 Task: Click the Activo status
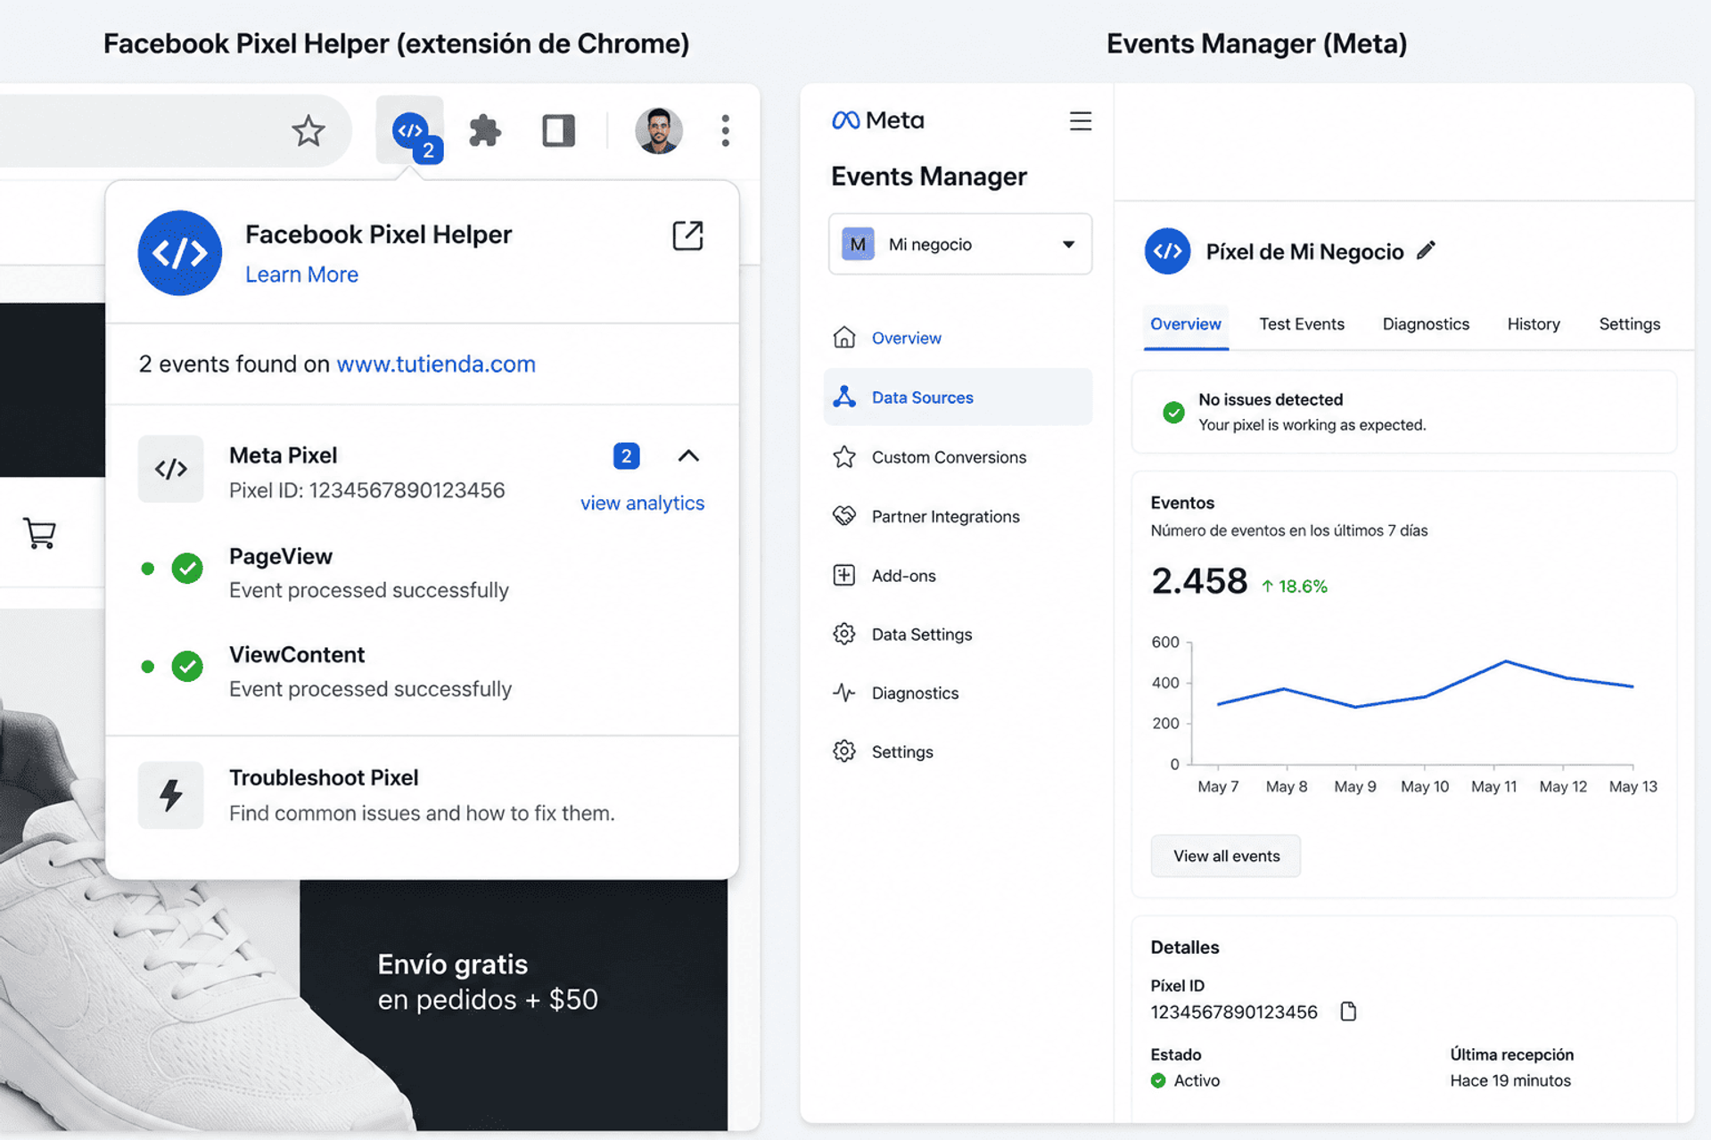point(1185,1080)
